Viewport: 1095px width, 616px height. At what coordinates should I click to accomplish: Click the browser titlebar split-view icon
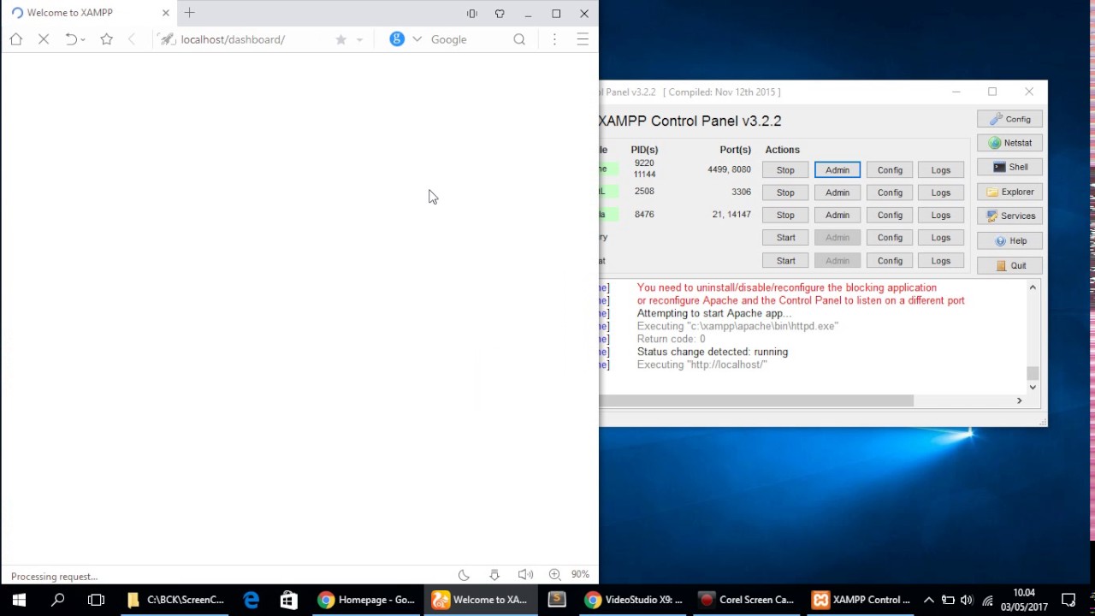tap(471, 14)
